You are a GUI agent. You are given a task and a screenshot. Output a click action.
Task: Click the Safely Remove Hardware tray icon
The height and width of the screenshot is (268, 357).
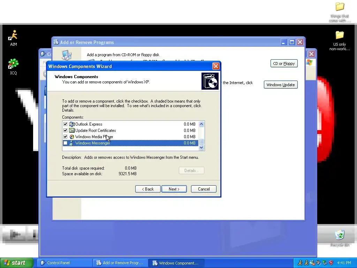[x=325, y=263]
